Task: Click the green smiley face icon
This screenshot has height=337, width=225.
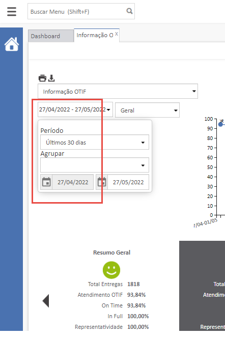Action: pos(111,270)
